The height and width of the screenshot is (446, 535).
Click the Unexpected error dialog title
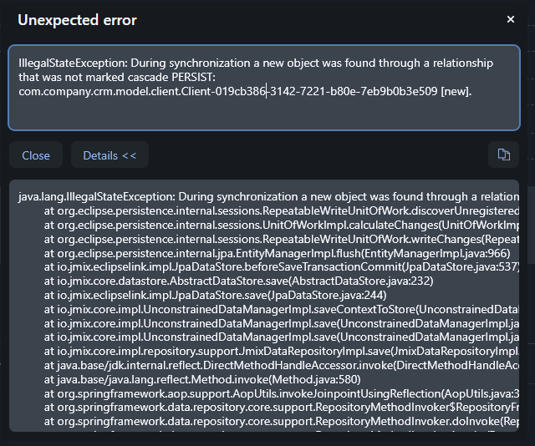click(77, 20)
